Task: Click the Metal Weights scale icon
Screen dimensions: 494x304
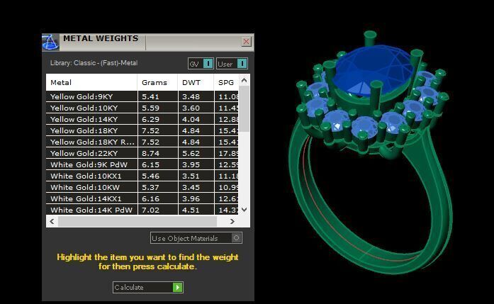Action: click(x=50, y=43)
